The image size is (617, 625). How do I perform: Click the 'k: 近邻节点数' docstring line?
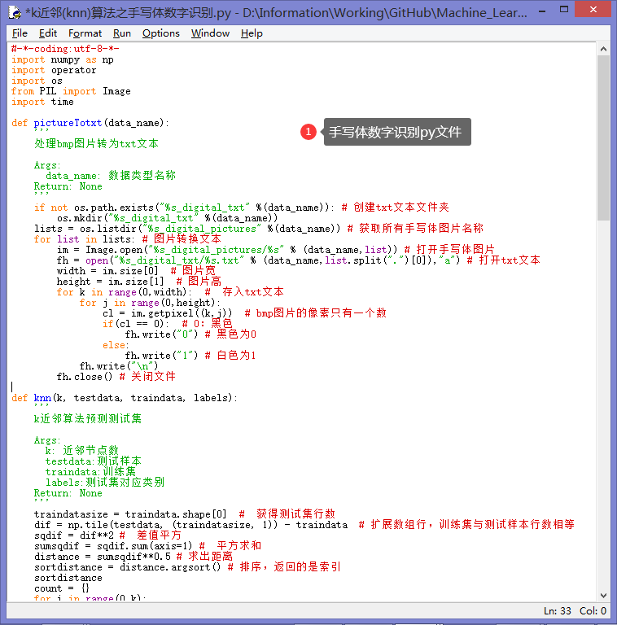[81, 450]
